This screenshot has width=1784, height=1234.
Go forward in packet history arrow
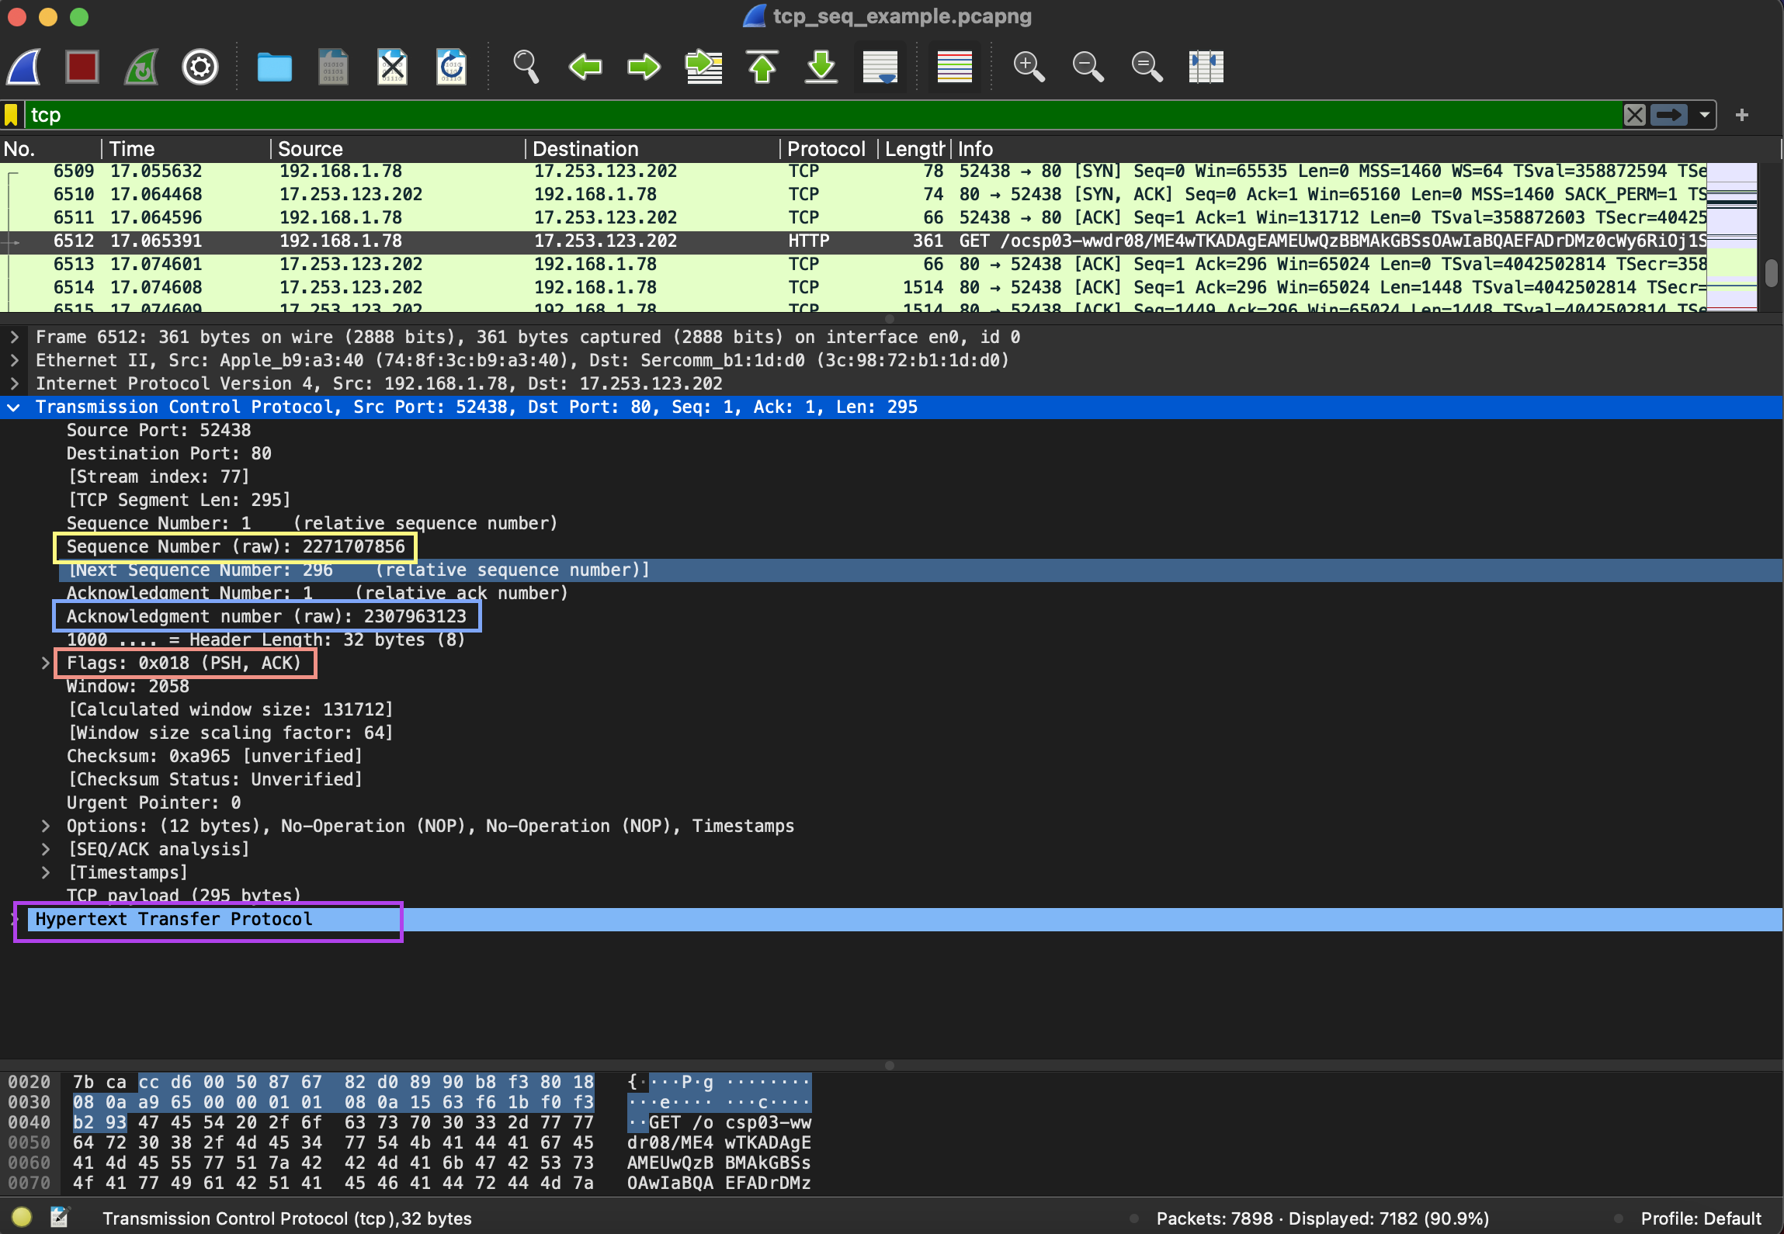[644, 68]
